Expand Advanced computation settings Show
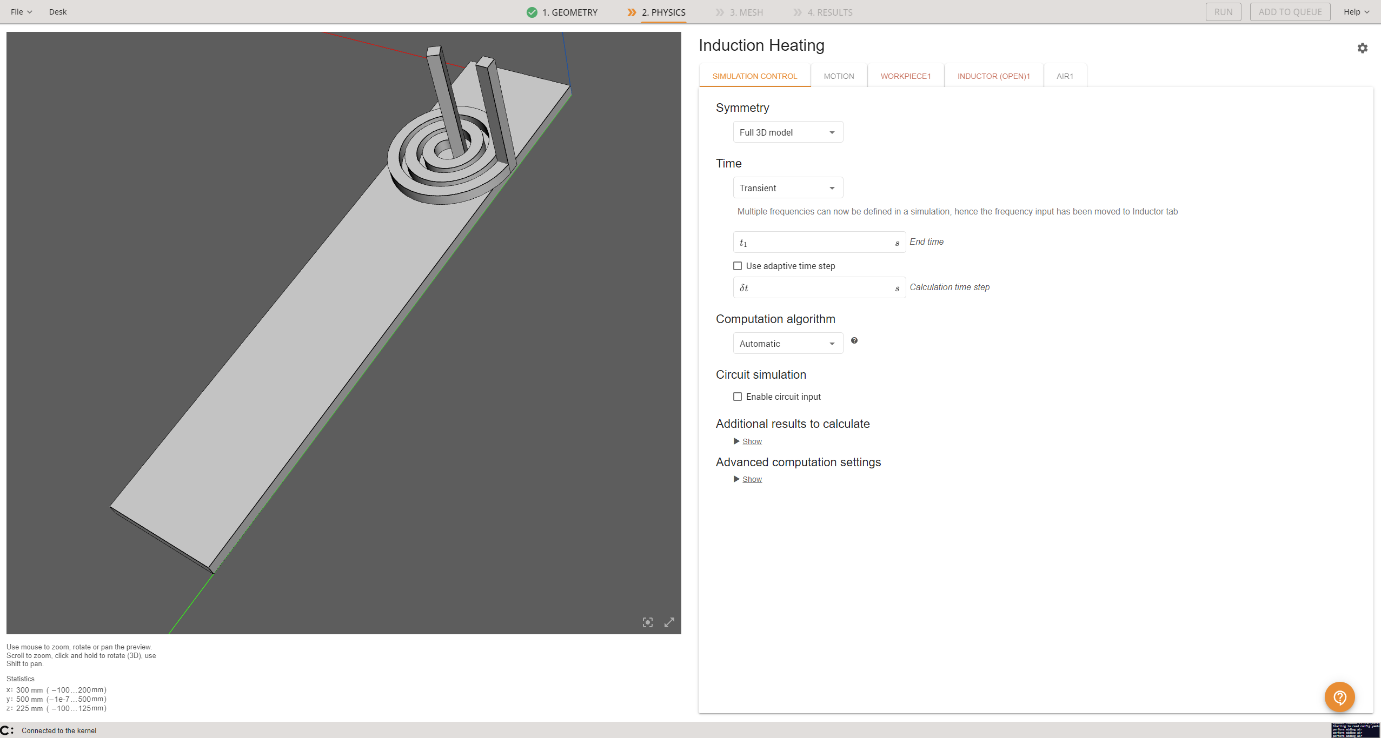The width and height of the screenshot is (1381, 738). point(752,479)
